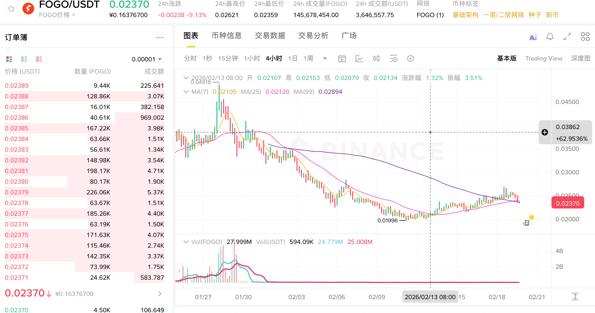Open the 交易数据 tab
595x313 pixels.
tap(270, 35)
